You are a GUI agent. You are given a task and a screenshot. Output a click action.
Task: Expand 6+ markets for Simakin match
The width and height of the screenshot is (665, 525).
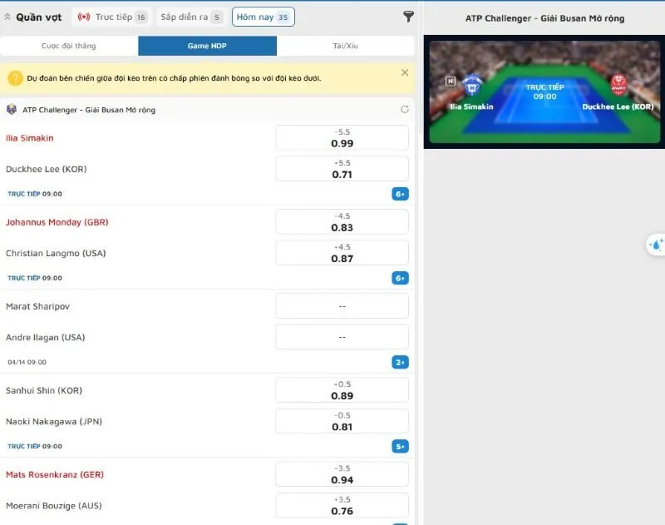[400, 194]
